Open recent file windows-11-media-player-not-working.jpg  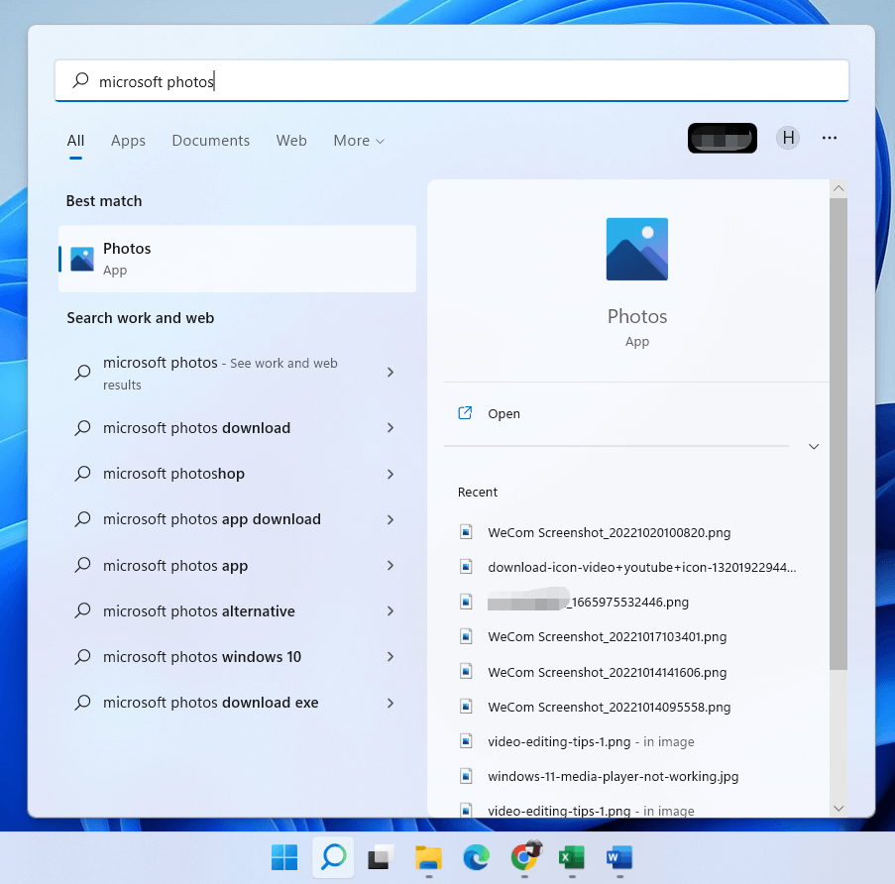(x=614, y=777)
